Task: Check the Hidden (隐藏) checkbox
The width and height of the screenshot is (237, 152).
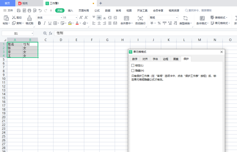Action: point(133,71)
